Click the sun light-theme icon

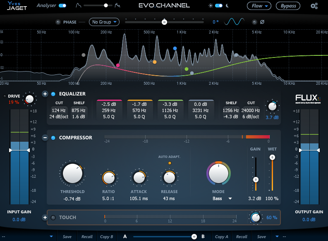tap(211, 6)
